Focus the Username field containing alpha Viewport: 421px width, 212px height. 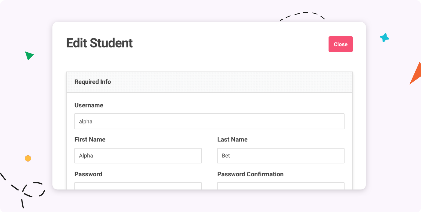[x=209, y=121]
